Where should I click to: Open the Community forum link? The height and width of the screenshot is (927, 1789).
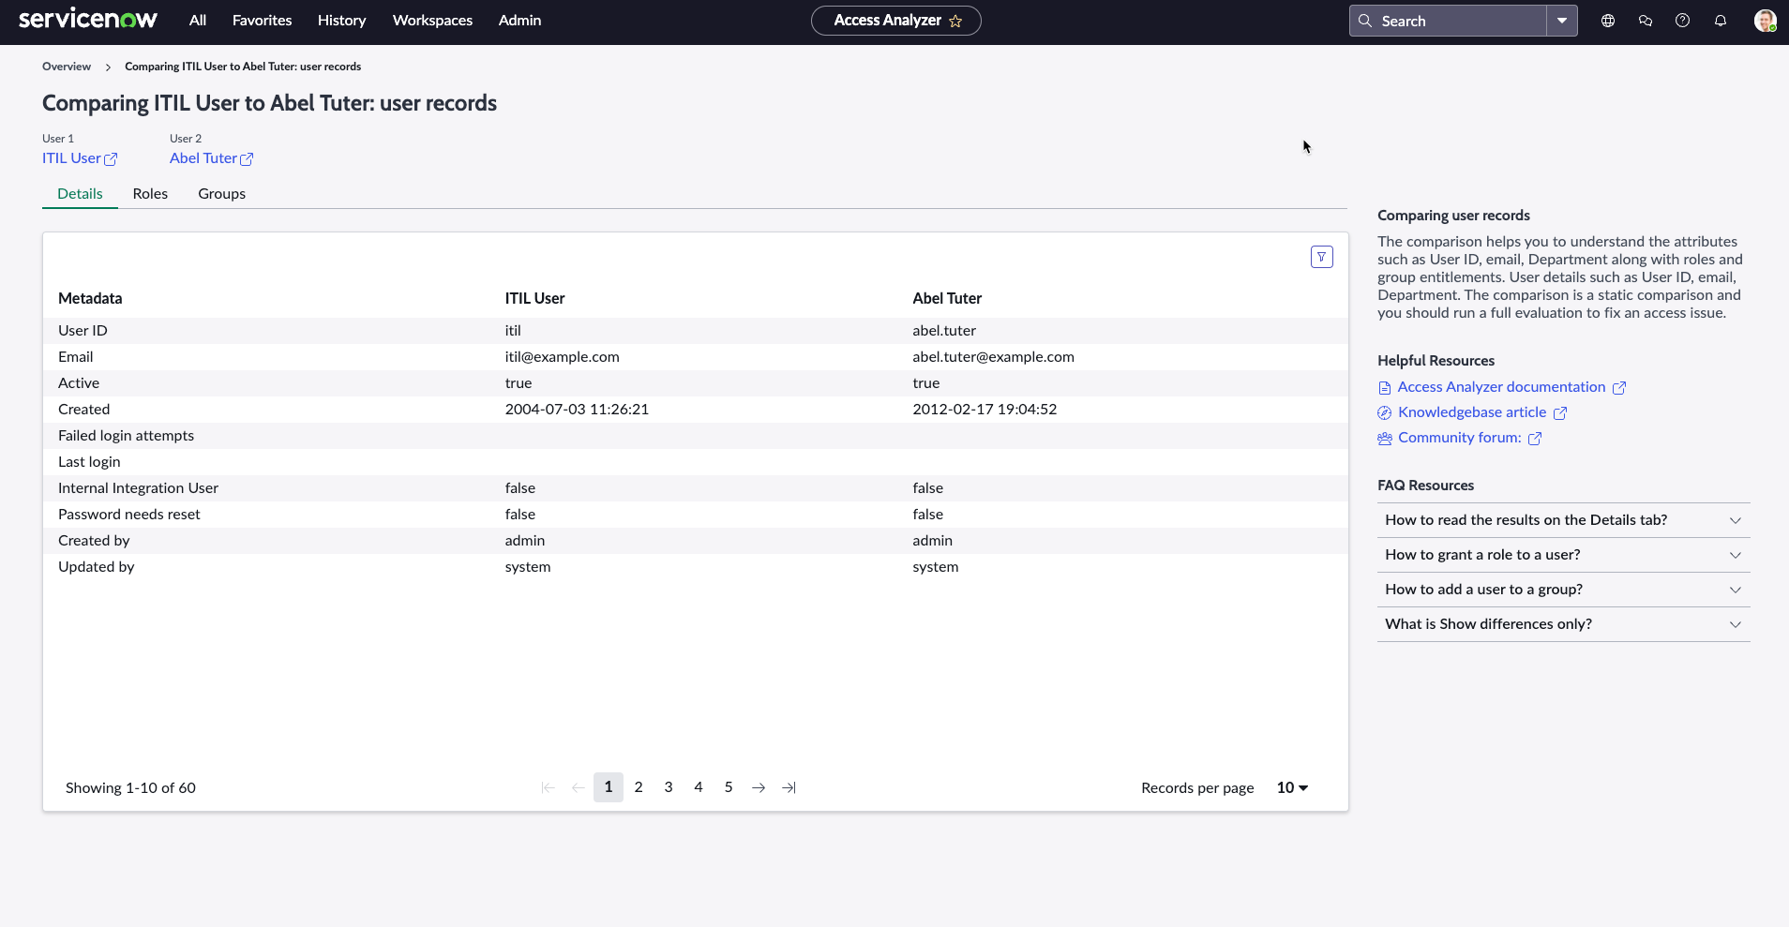pos(1460,438)
